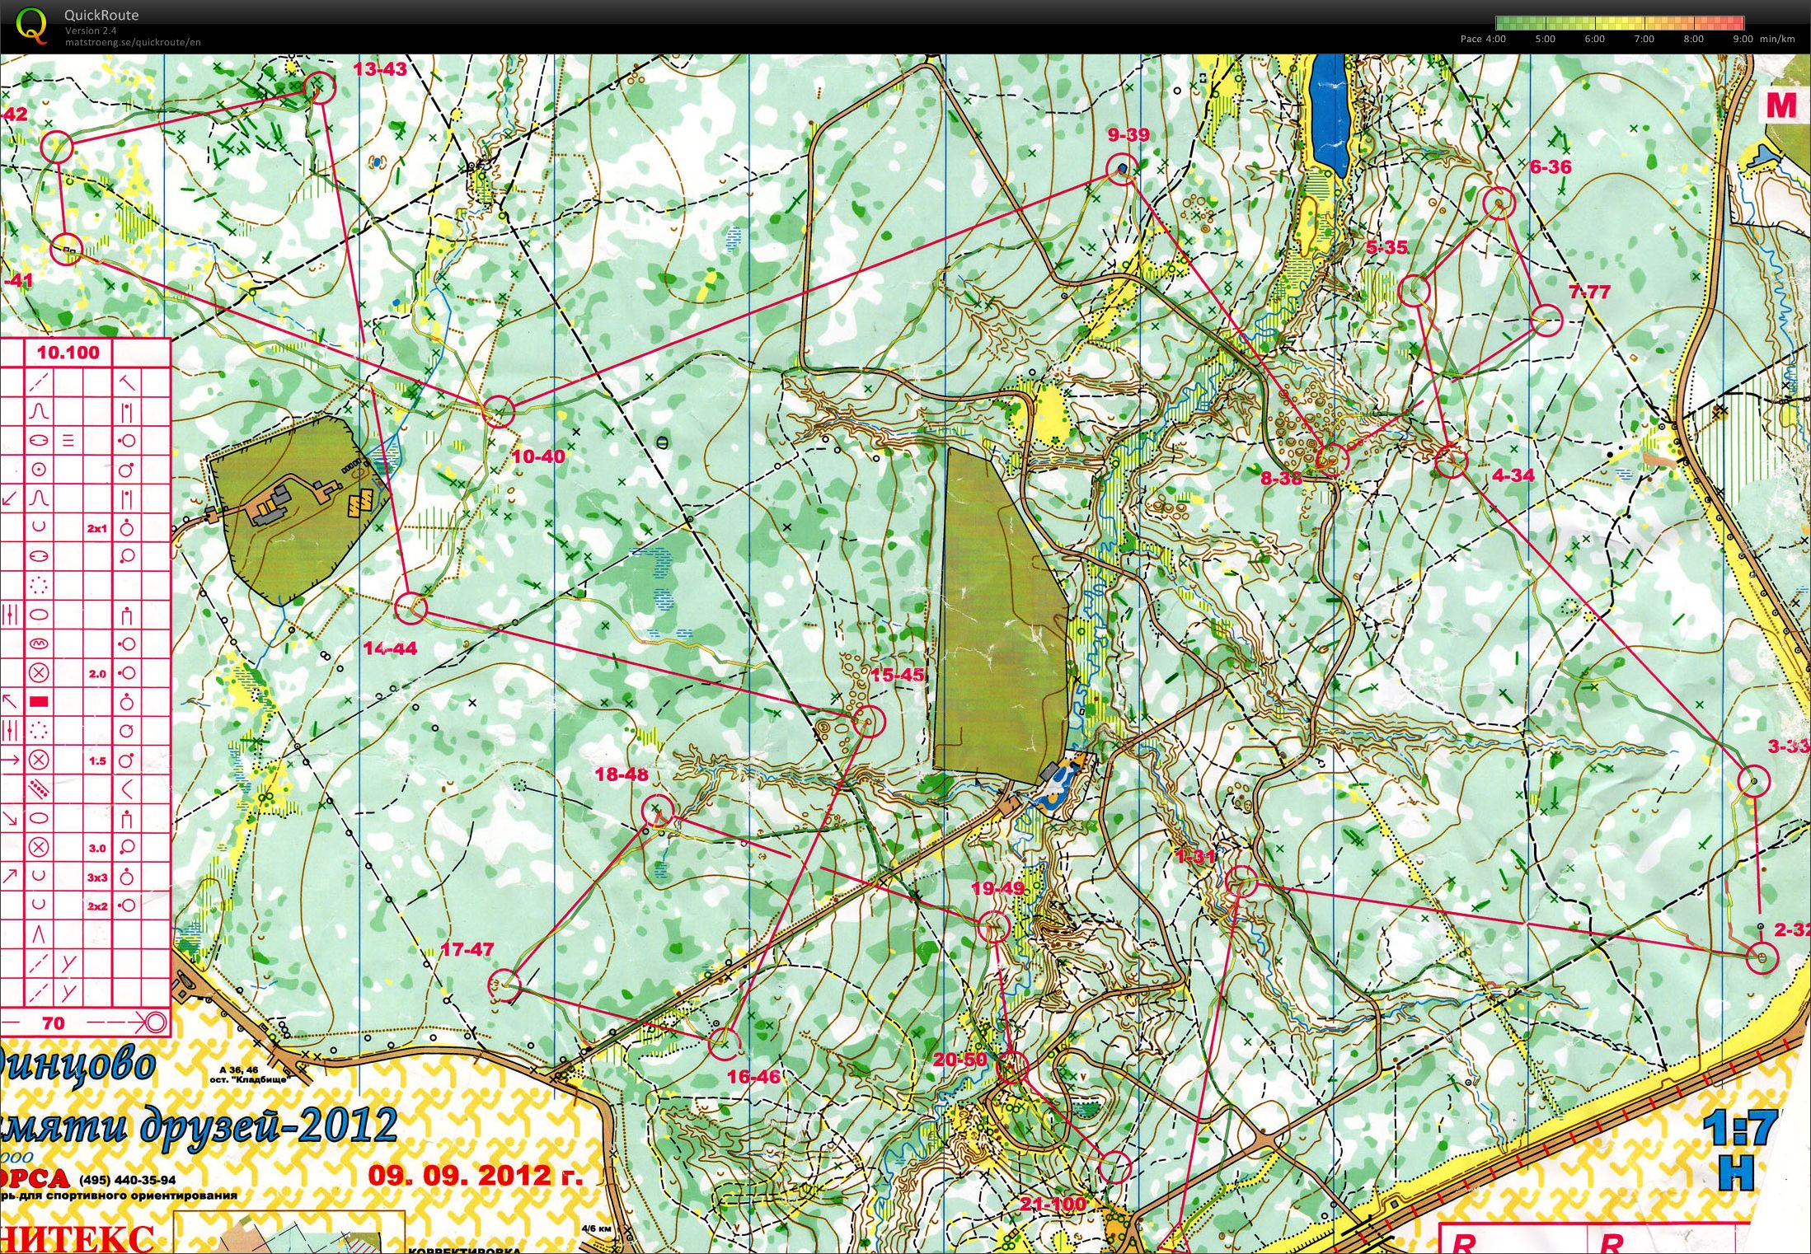1811x1254 pixels.
Task: Select control circle 10-40
Action: pyautogui.click(x=498, y=410)
